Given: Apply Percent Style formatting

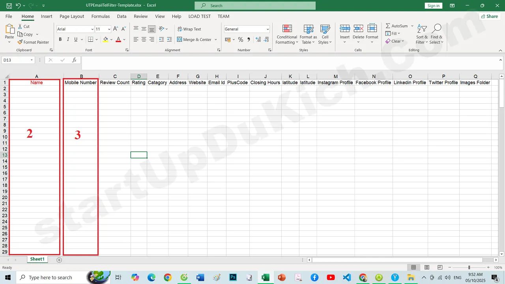Looking at the screenshot, I should coord(240,39).
